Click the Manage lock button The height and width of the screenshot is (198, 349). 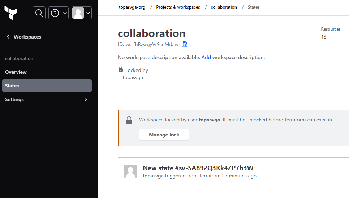(x=164, y=135)
